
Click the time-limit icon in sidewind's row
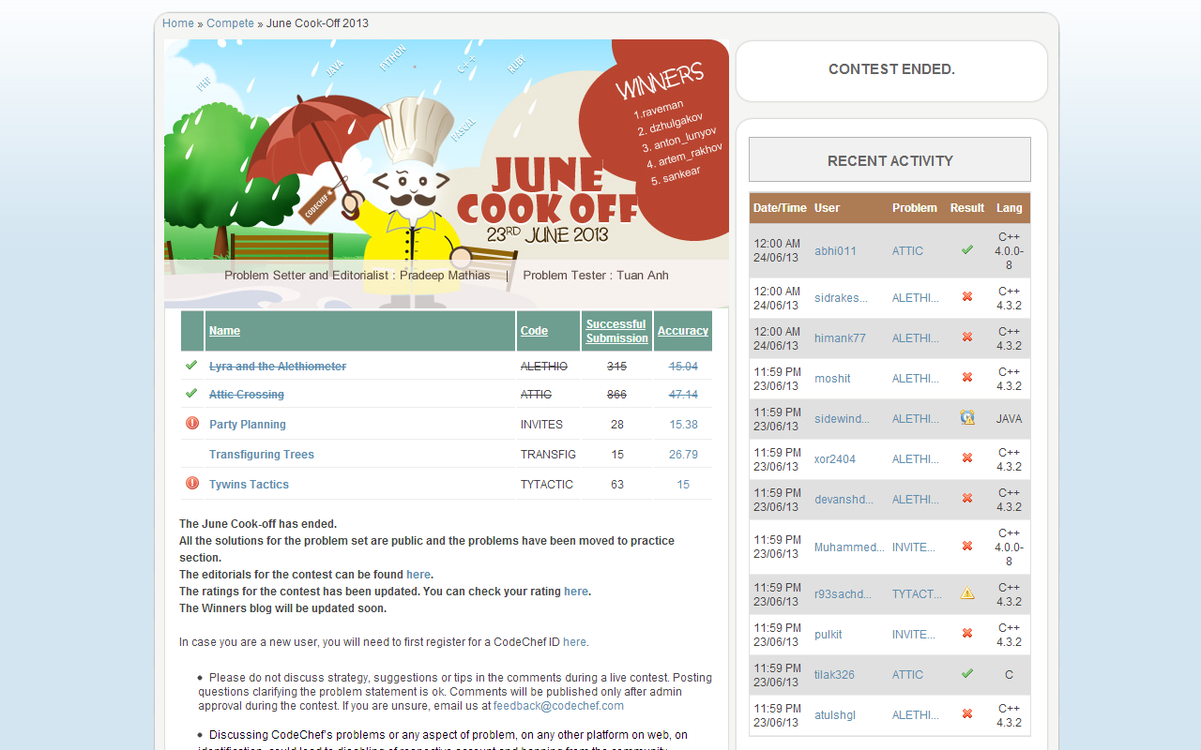[x=967, y=418]
